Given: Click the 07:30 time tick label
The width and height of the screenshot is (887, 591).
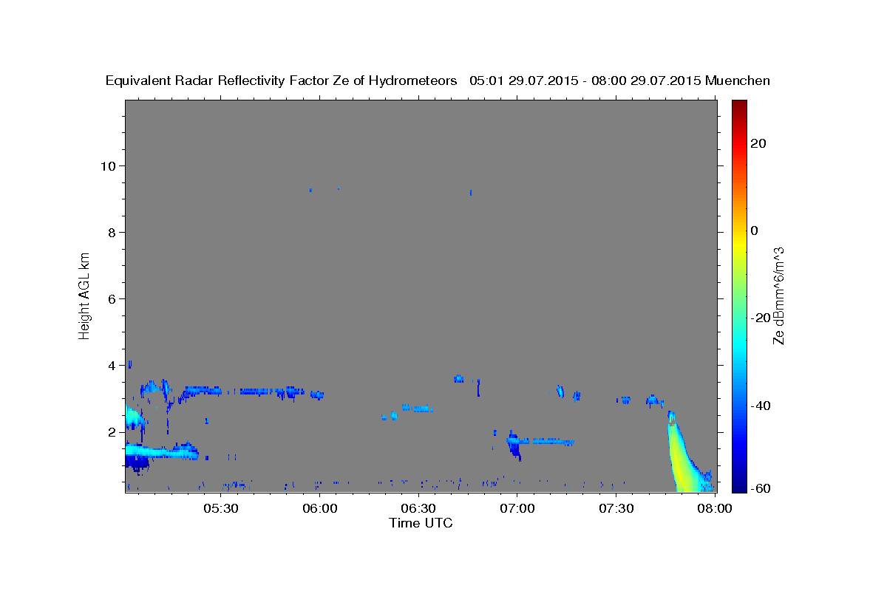Looking at the screenshot, I should coord(616,508).
